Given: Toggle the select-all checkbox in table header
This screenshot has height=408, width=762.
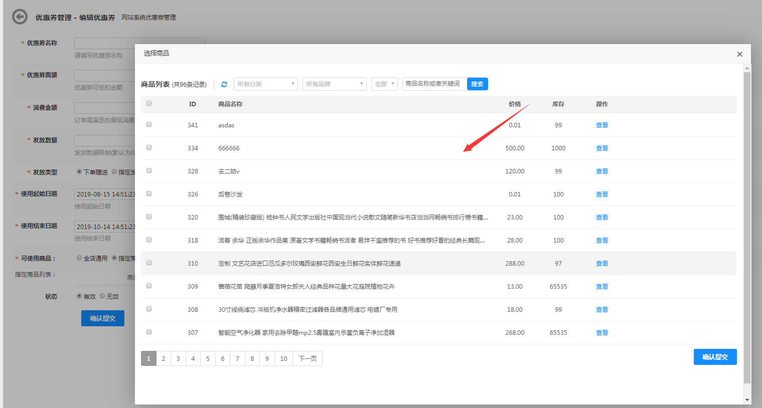Looking at the screenshot, I should (149, 104).
